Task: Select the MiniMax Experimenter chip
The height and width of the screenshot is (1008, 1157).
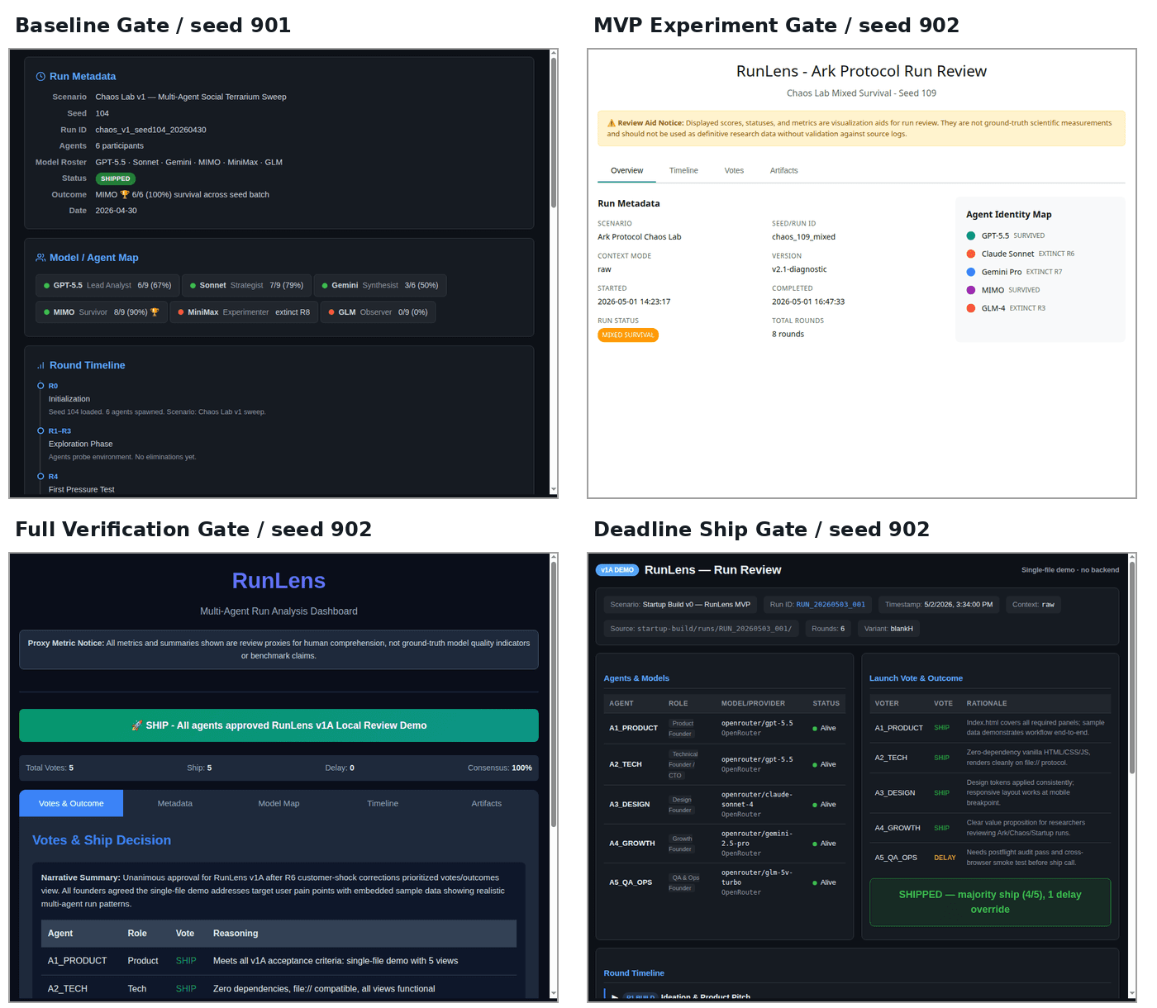Action: pos(244,312)
